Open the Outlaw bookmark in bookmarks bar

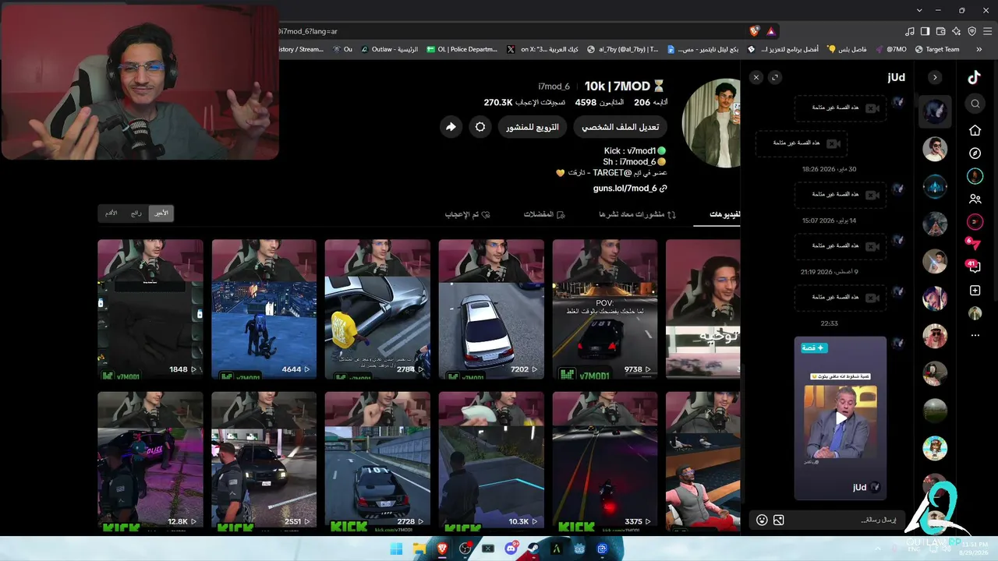391,49
